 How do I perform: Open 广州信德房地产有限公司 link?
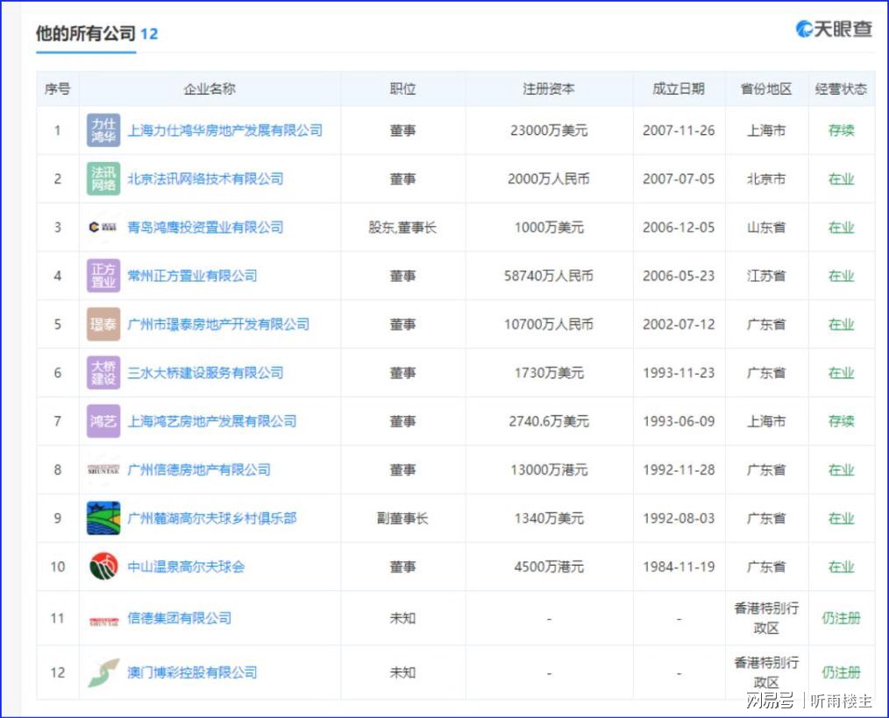coord(199,470)
